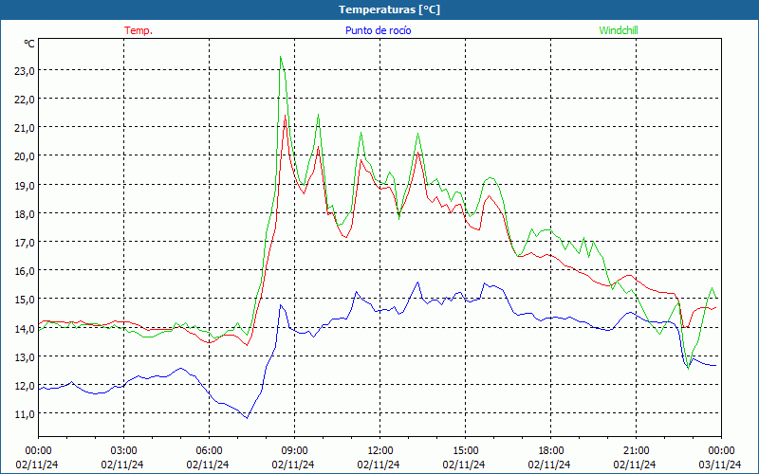Select the blue Punto de rocío legend label
This screenshot has height=474, width=759.
point(378,30)
